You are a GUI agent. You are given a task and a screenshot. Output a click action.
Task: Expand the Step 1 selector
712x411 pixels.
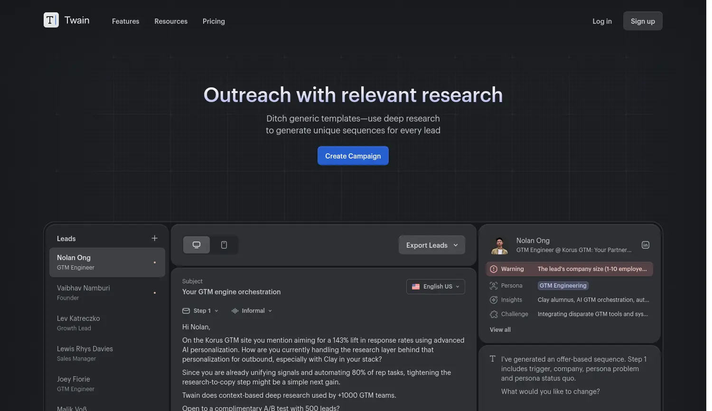tap(201, 311)
